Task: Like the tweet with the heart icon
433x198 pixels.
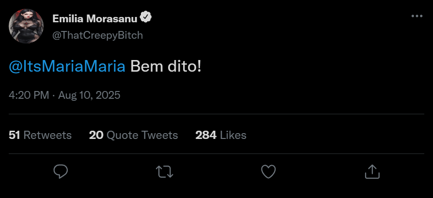Action: 268,171
